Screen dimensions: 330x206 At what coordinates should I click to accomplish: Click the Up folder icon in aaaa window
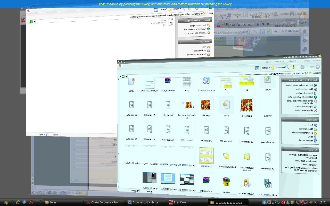coord(294,67)
